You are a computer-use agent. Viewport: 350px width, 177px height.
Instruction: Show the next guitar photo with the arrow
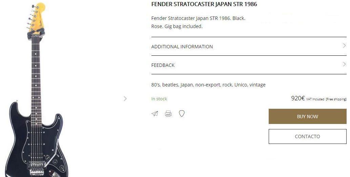[x=125, y=99]
